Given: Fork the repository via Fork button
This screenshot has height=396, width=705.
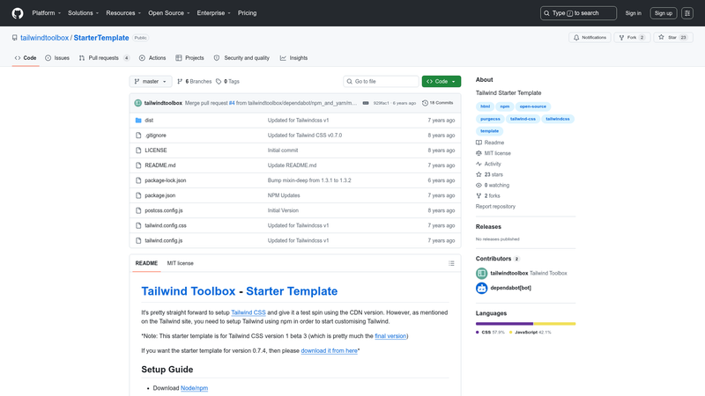Looking at the screenshot, I should (632, 38).
